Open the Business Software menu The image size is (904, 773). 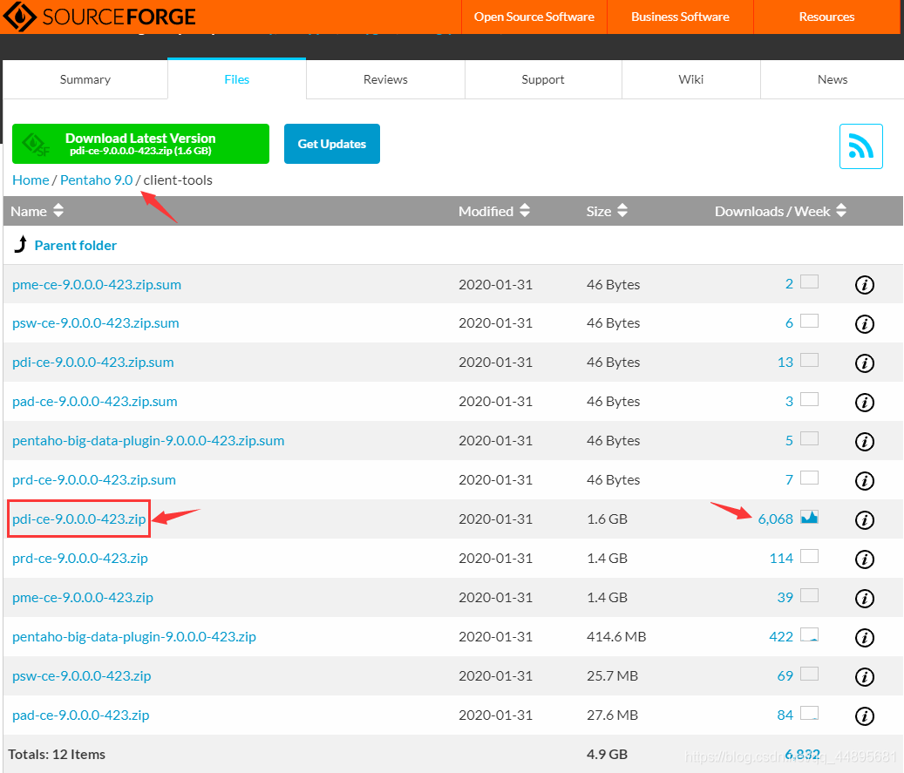tap(680, 17)
